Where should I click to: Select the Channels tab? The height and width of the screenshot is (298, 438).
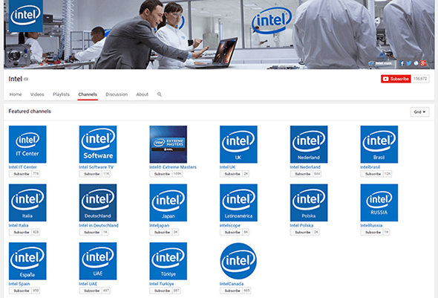88,94
